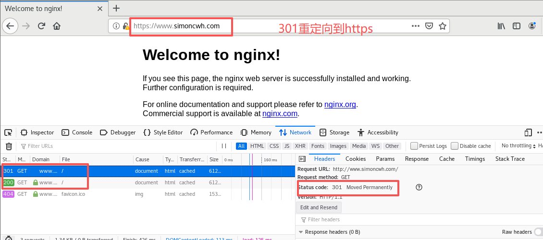Open the Accessibility panel
Image resolution: width=543 pixels, height=240 pixels.
[x=378, y=132]
